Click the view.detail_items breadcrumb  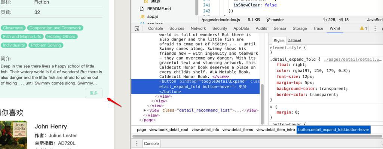coord(238,130)
